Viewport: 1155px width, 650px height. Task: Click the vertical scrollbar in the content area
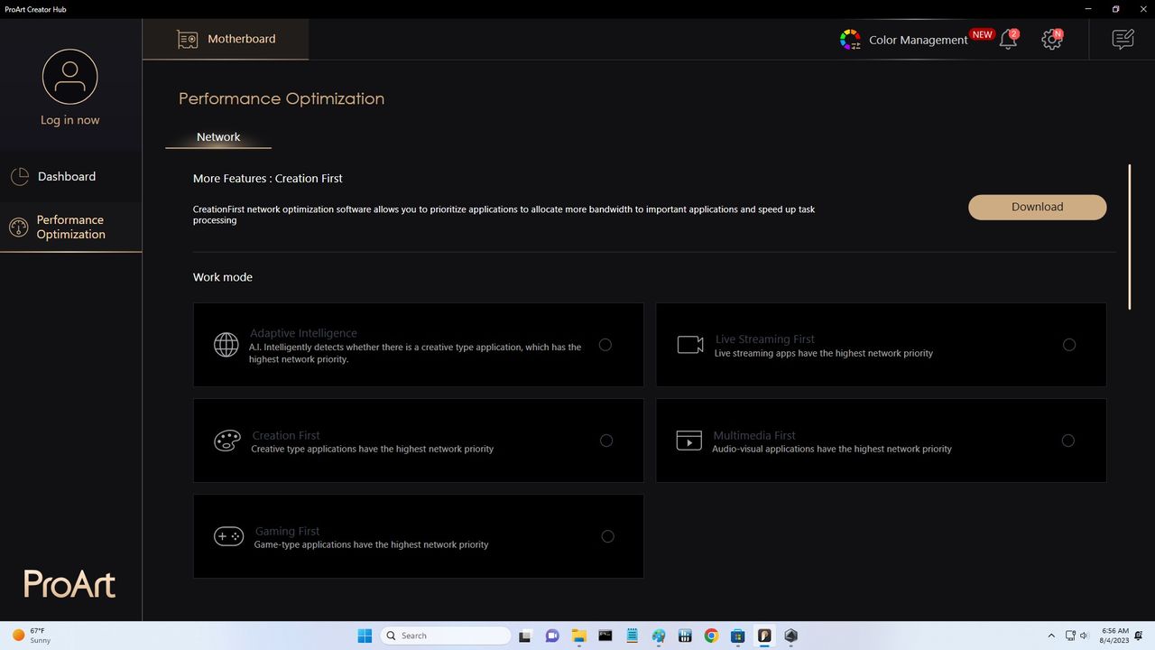pyautogui.click(x=1129, y=237)
